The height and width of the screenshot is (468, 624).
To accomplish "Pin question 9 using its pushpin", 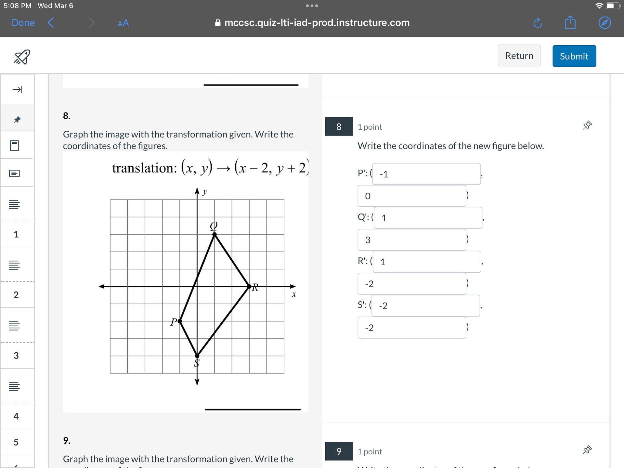I will tap(587, 450).
